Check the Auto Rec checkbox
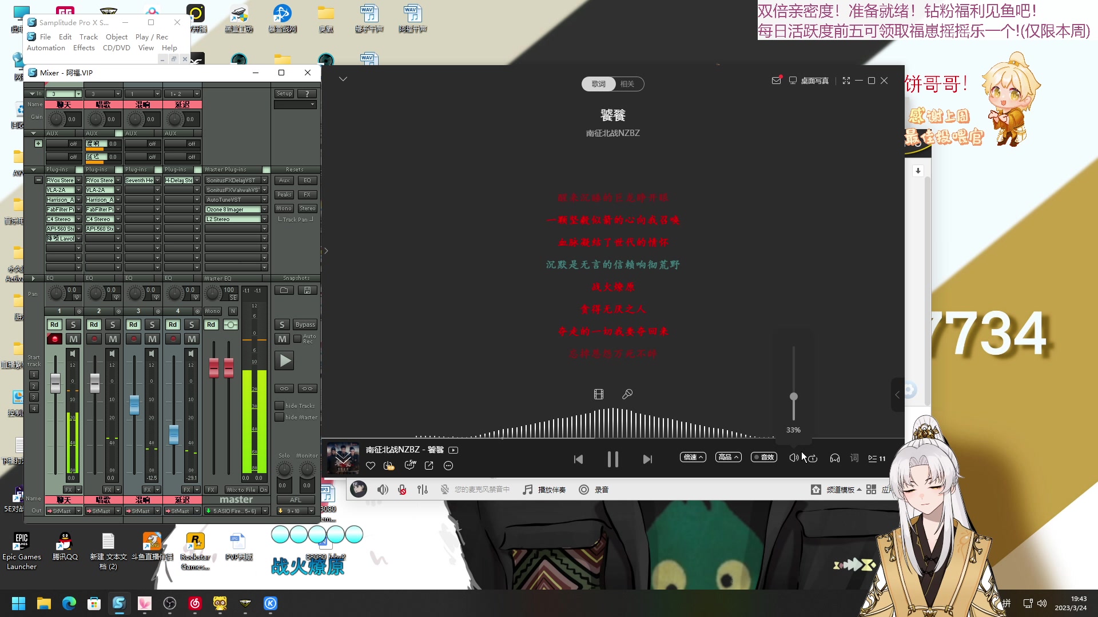 [x=297, y=339]
